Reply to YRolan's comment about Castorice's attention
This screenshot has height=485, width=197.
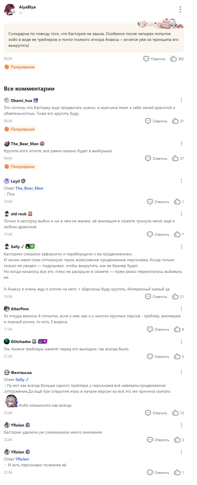[158, 440]
